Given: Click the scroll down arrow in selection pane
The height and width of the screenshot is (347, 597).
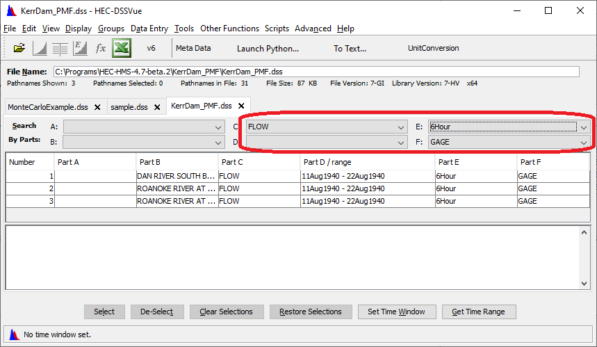Looking at the screenshot, I should pos(584,284).
